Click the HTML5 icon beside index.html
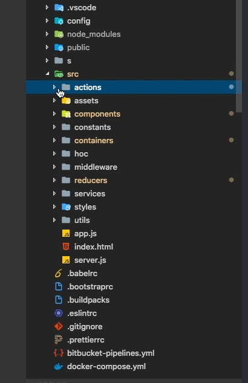 pyautogui.click(x=66, y=246)
